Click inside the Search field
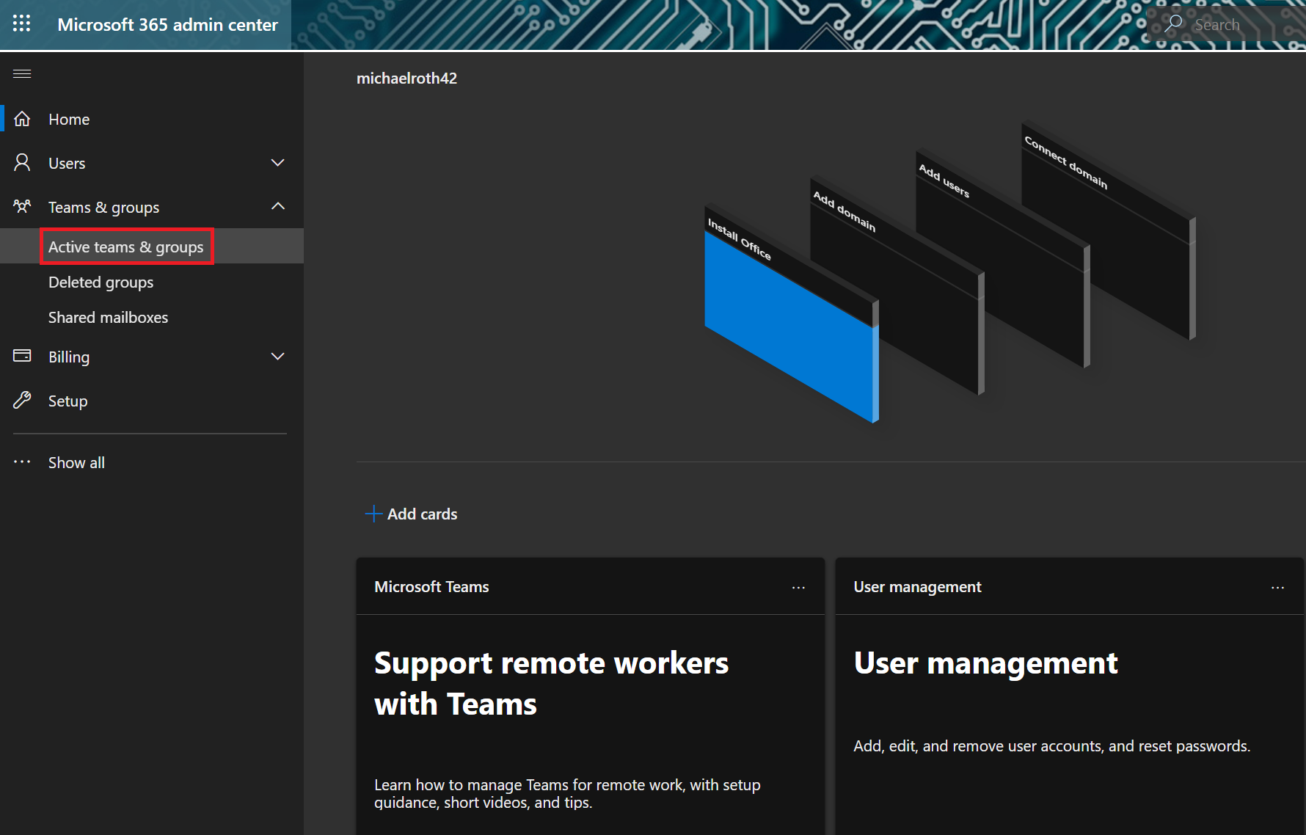 pyautogui.click(x=1225, y=24)
